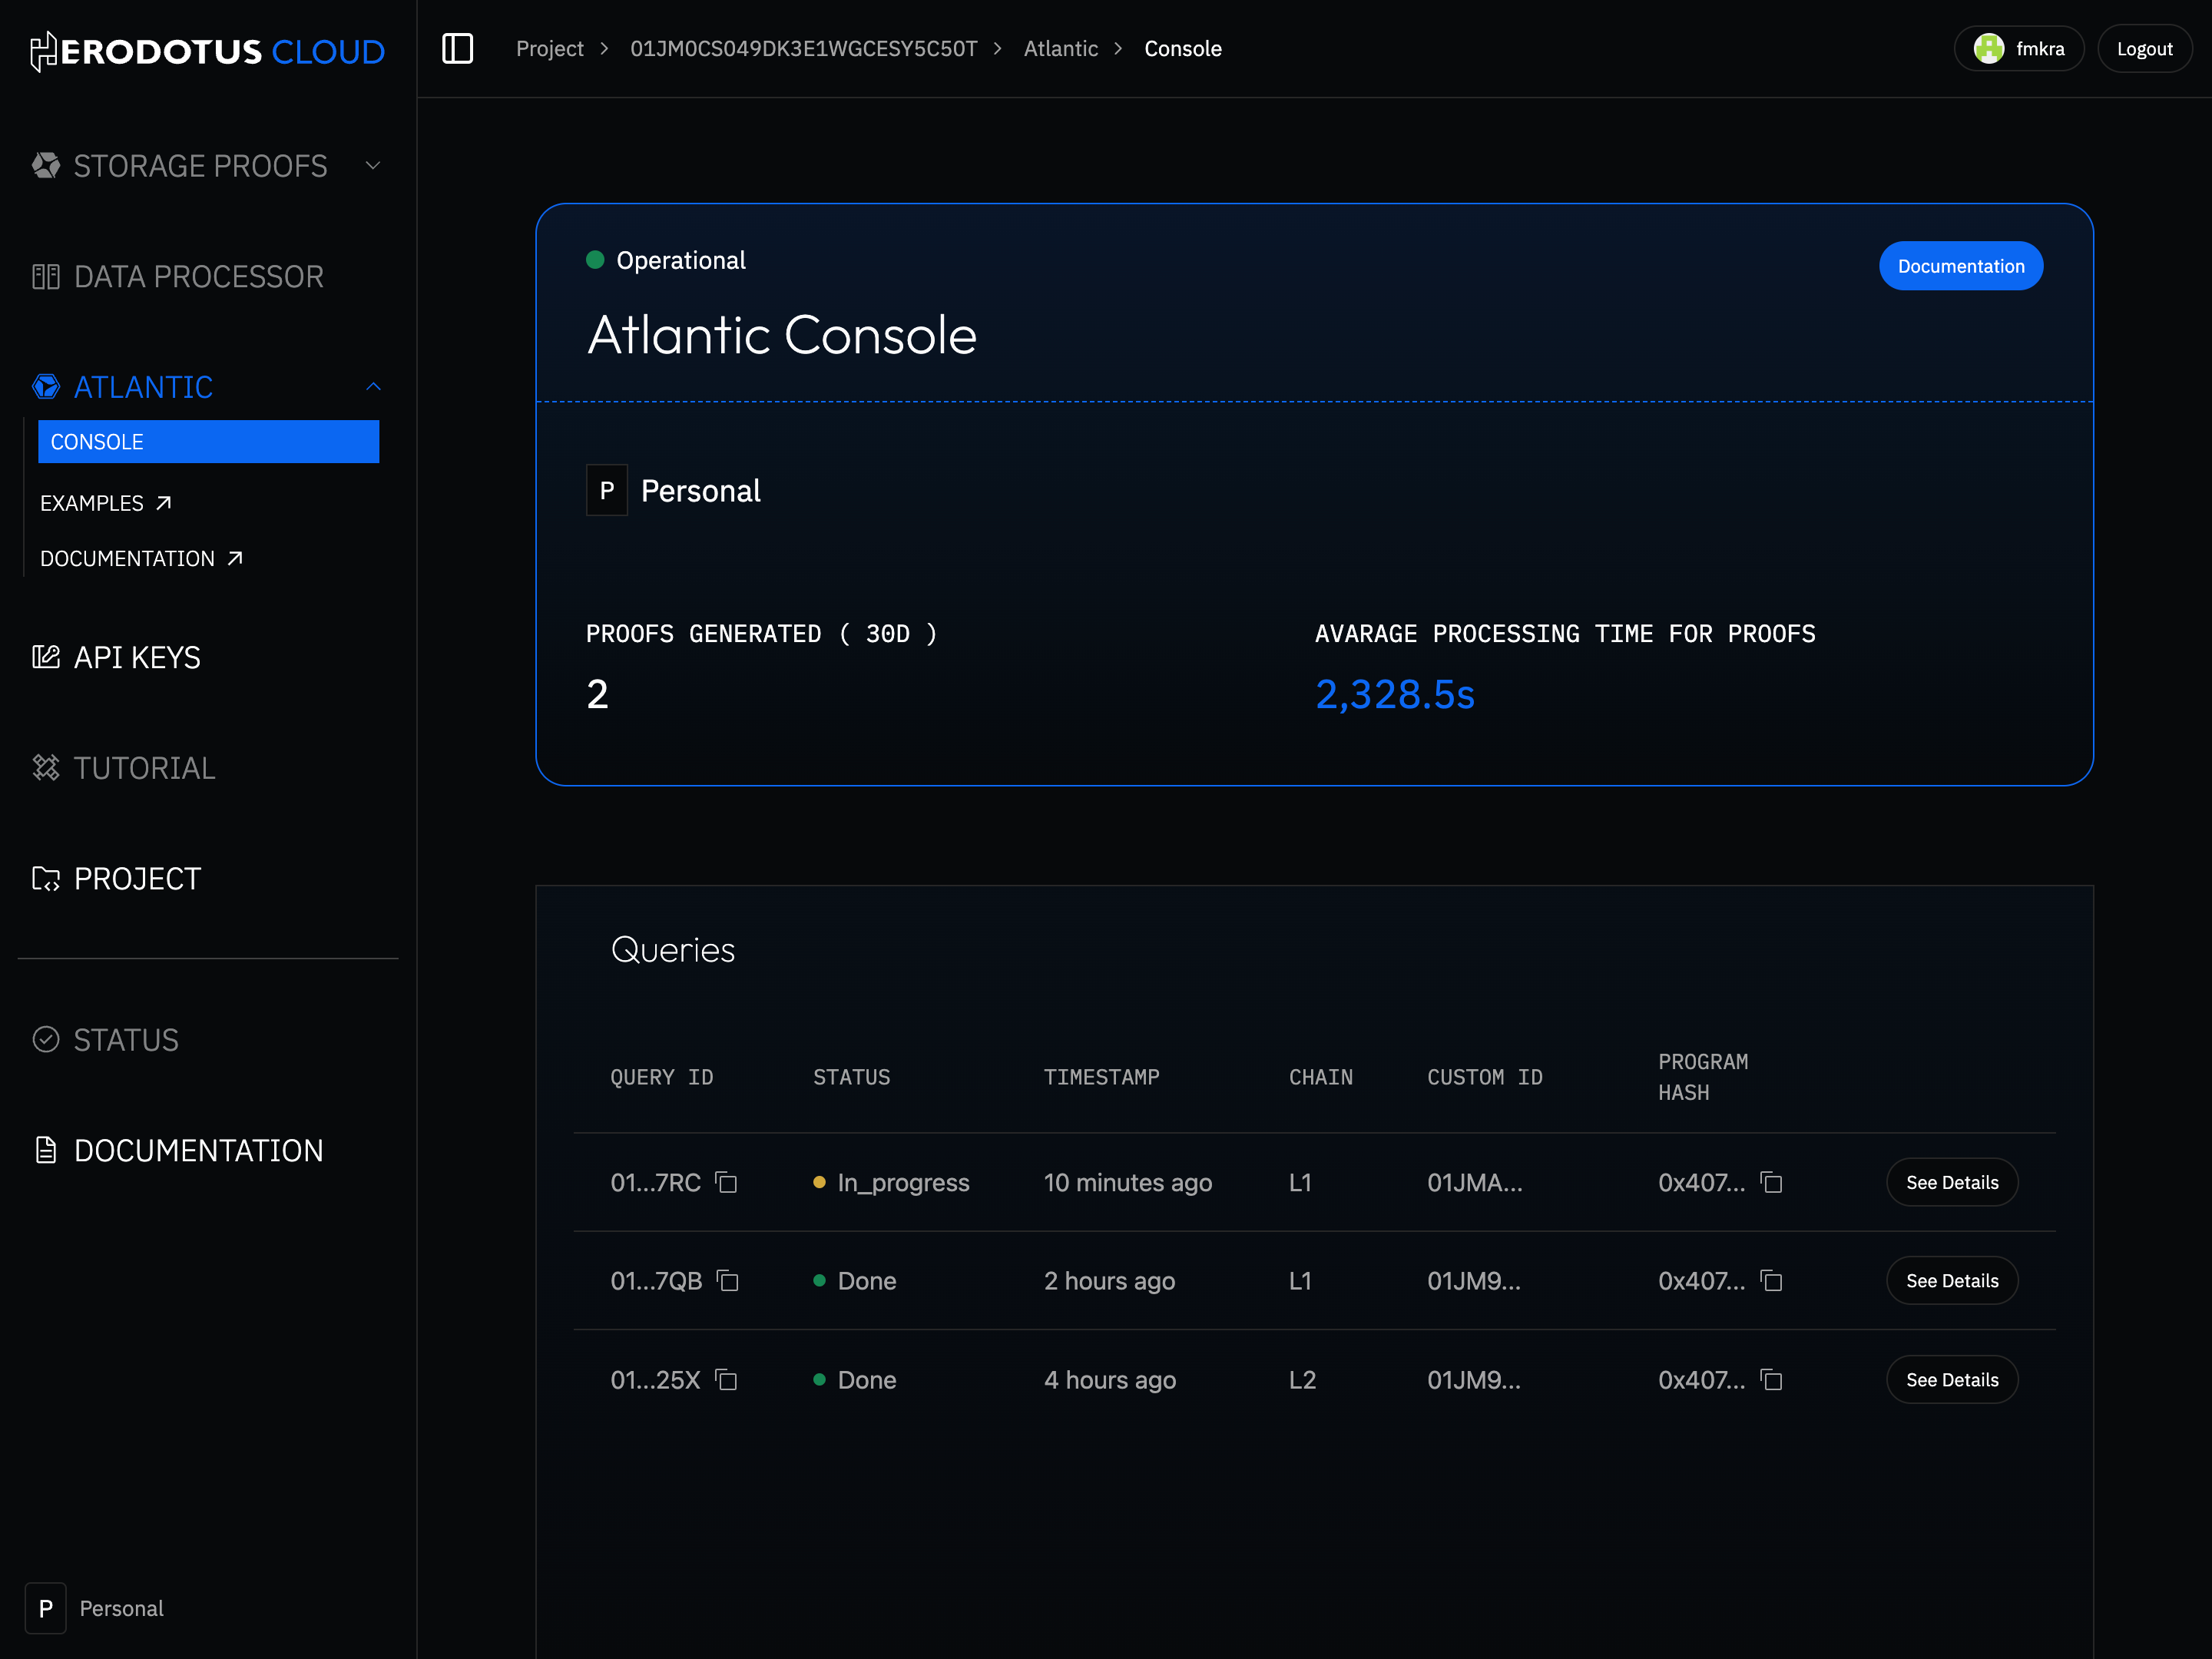This screenshot has width=2212, height=1659.
Task: Open the Personal workspace switcher in sidebar
Action: (x=95, y=1608)
